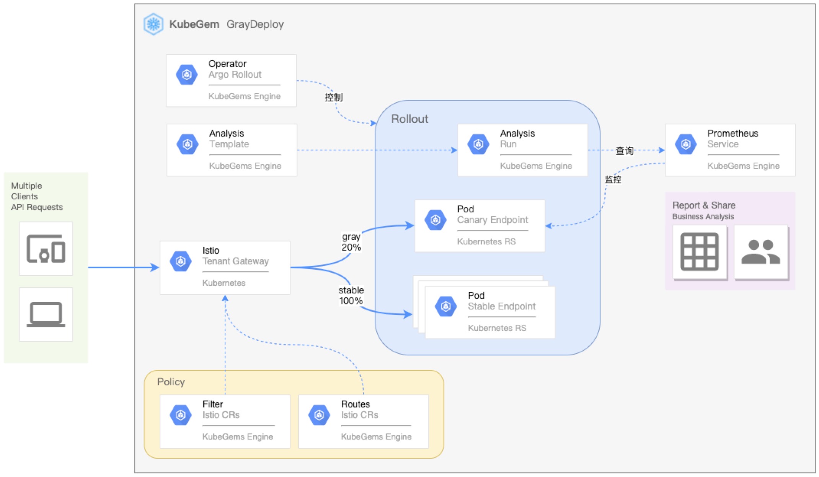Click the 'stable 100%' traffic label
Viewport: 819px width, 477px height.
click(x=351, y=295)
